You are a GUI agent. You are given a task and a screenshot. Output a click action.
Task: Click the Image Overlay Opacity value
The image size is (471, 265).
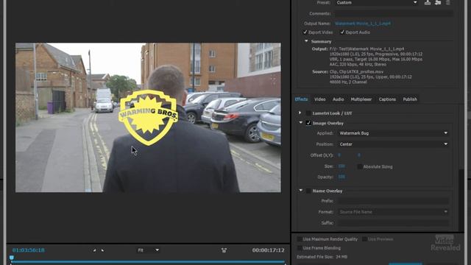341,177
